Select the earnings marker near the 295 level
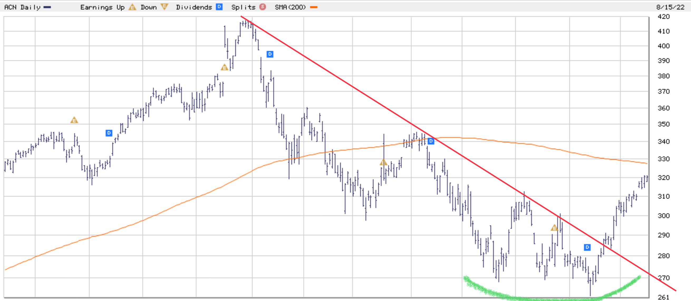The height and width of the screenshot is (301, 691). pos(554,228)
